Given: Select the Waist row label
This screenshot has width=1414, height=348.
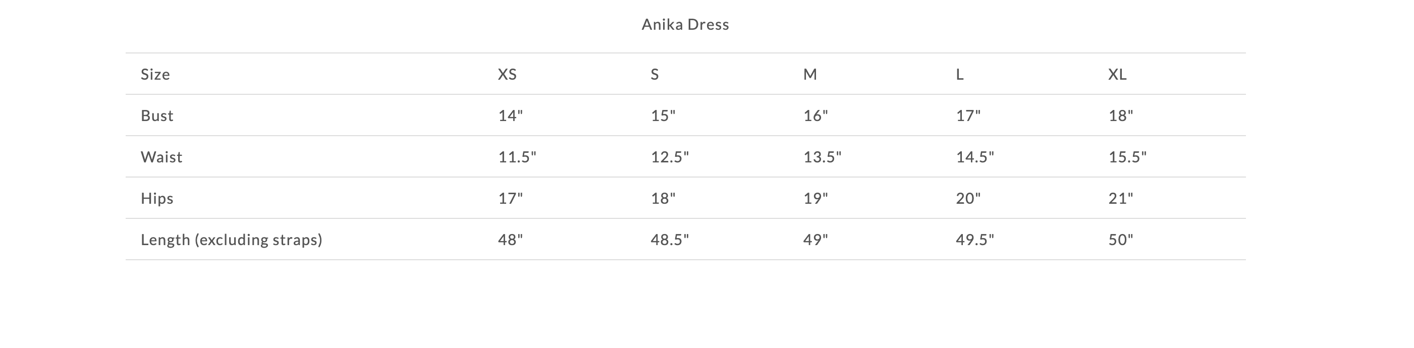Looking at the screenshot, I should [161, 157].
